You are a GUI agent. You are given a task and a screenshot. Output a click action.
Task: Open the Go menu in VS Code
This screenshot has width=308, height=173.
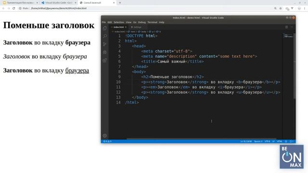135,22
